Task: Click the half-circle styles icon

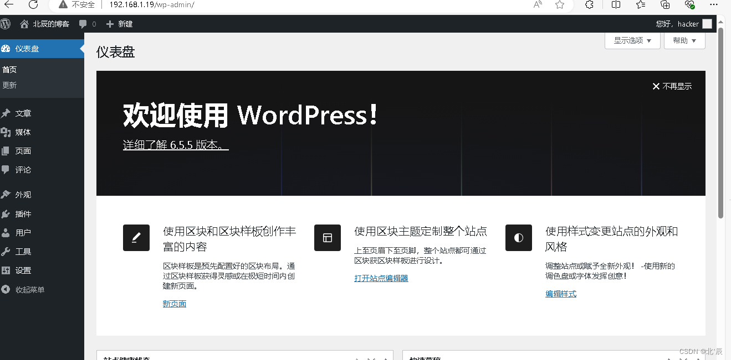Action: [x=519, y=238]
